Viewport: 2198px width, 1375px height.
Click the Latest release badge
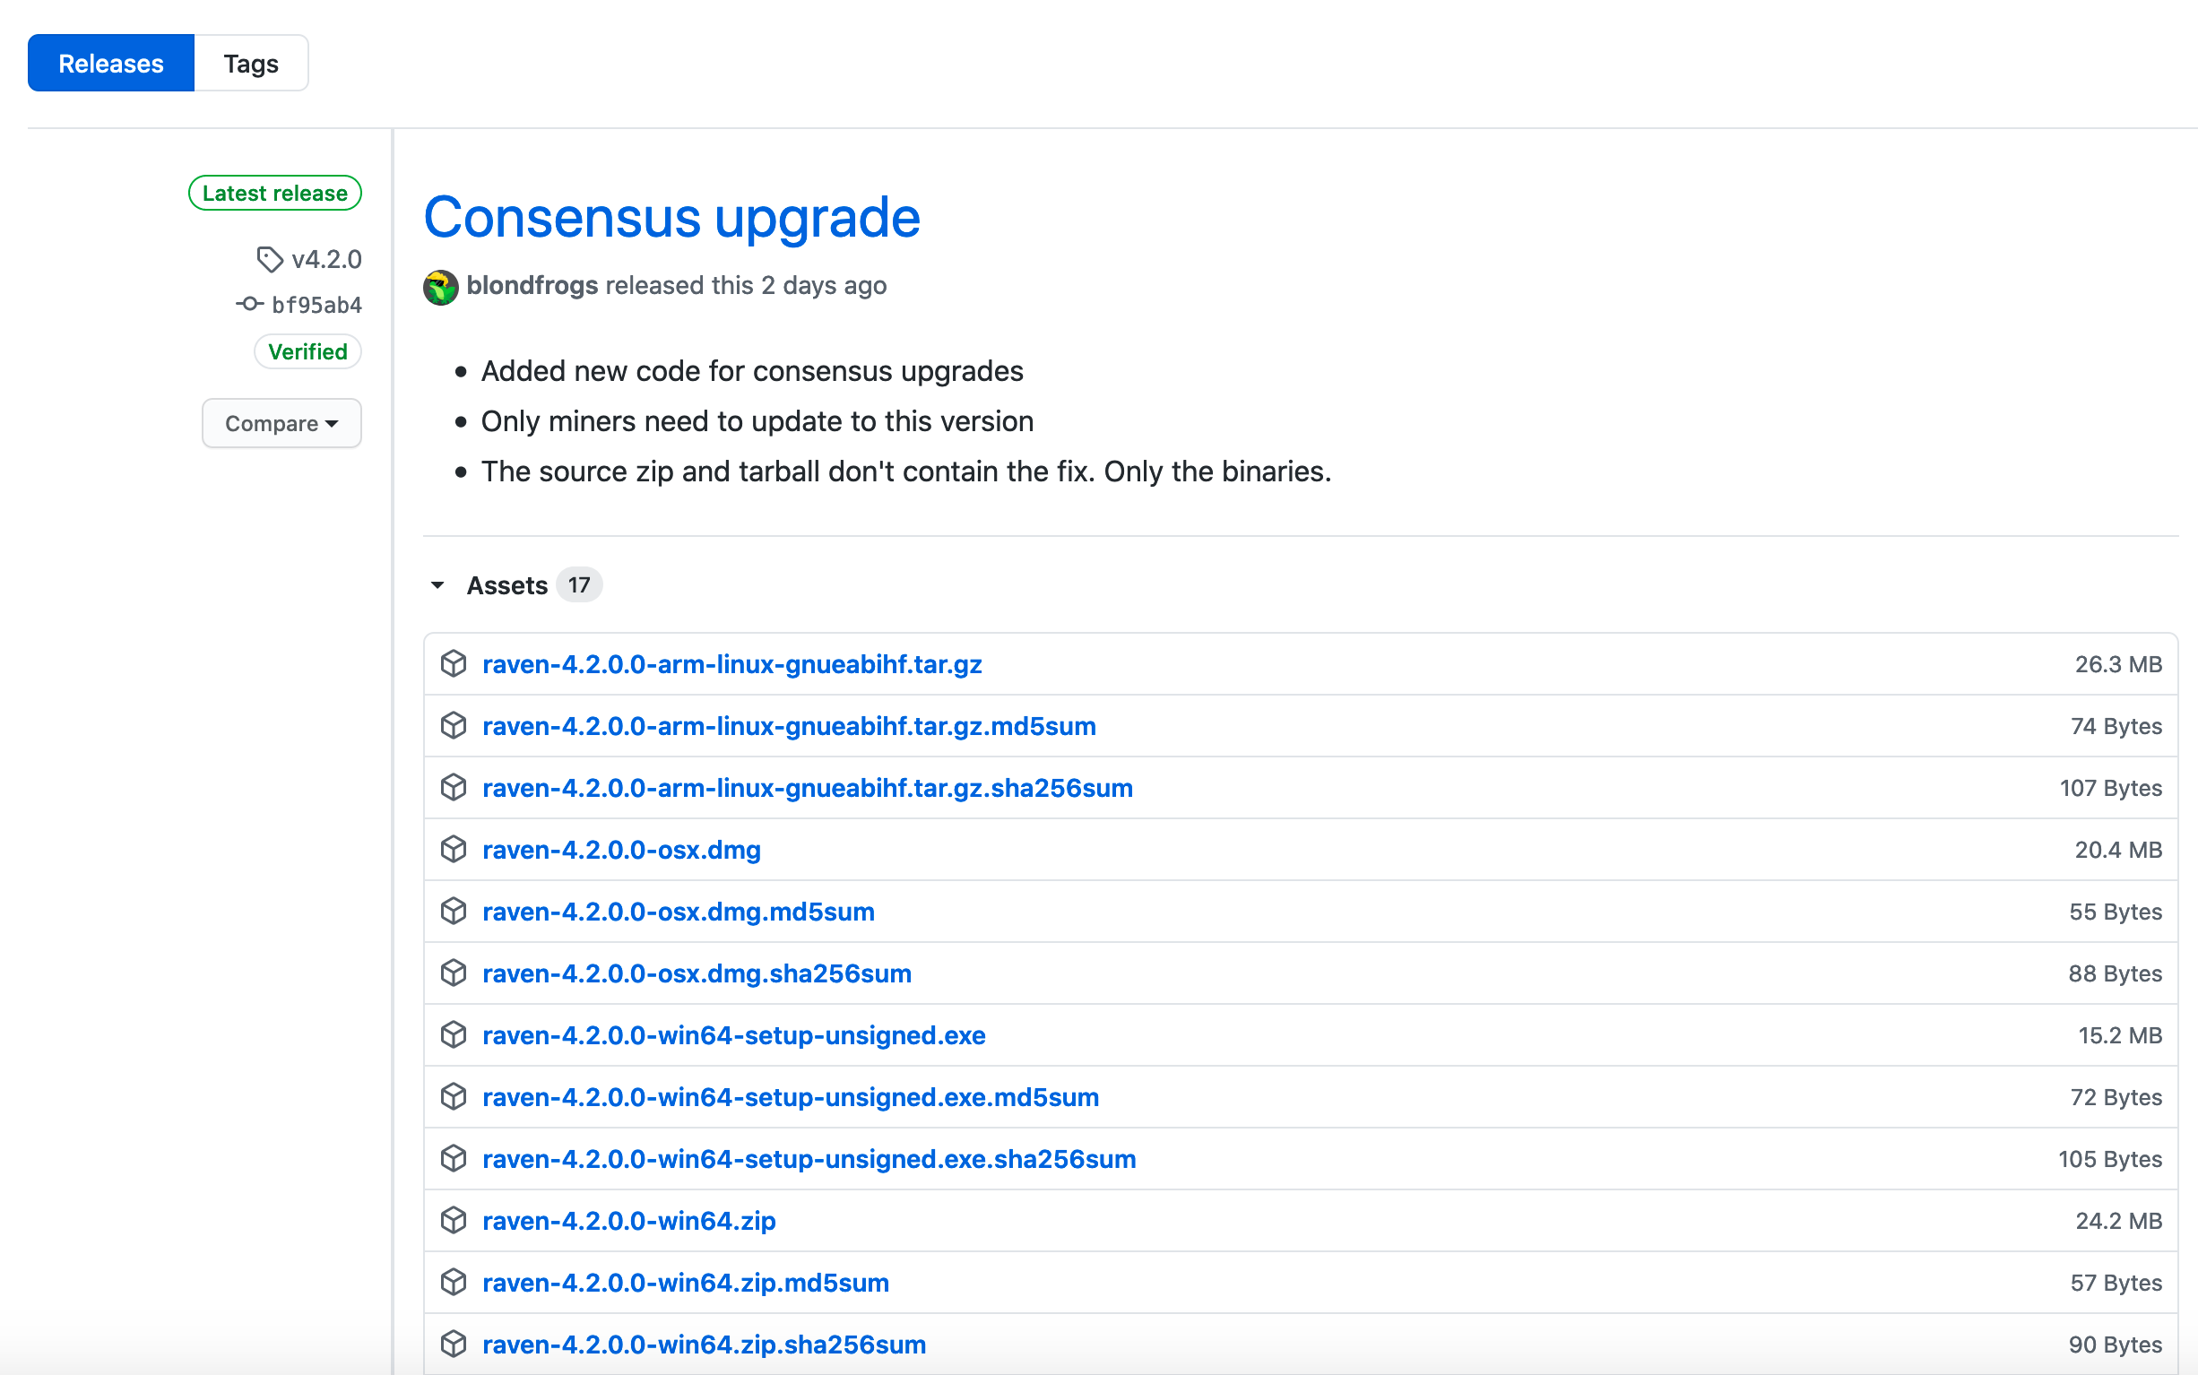274,193
